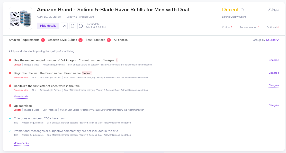Disagree with Upload video recommendation
Image resolution: width=286 pixels, height=153 pixels.
coord(274,105)
